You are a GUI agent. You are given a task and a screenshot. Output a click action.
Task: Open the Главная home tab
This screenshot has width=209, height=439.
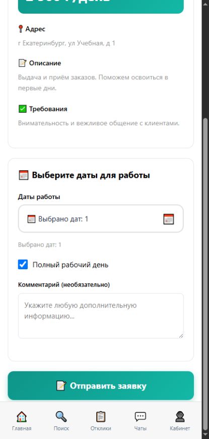pyautogui.click(x=22, y=421)
